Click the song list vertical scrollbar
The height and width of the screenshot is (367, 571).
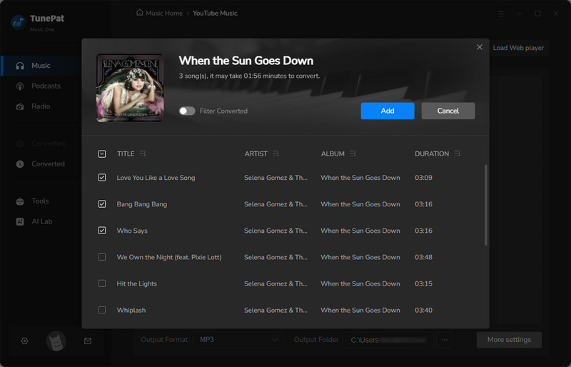click(486, 205)
